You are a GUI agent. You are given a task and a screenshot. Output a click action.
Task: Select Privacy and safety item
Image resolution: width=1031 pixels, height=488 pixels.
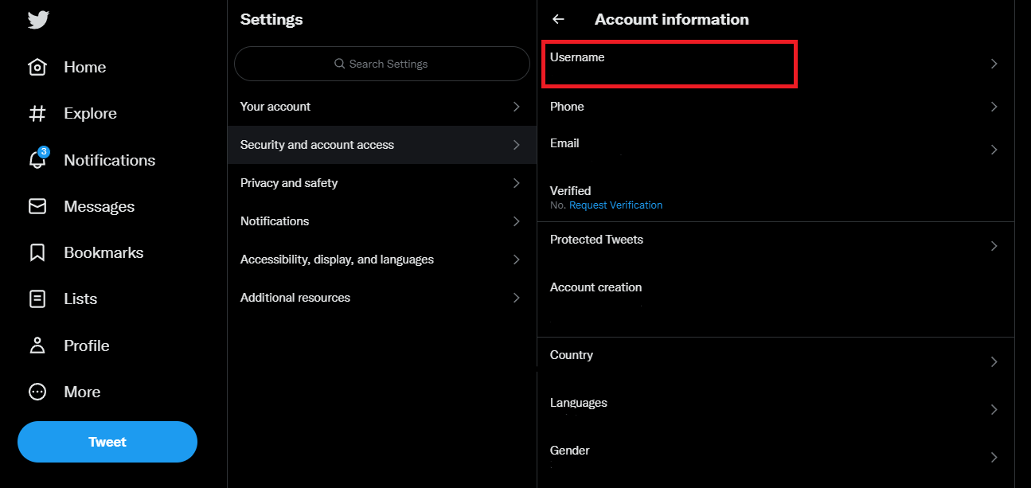[382, 183]
